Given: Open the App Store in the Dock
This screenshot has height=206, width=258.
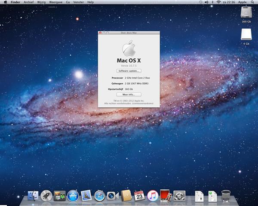Looking at the screenshot, I should click(x=73, y=196).
